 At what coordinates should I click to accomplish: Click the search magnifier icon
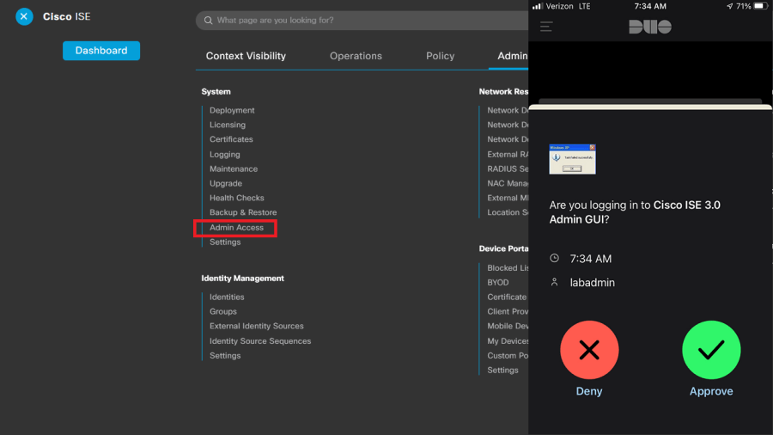tap(207, 21)
